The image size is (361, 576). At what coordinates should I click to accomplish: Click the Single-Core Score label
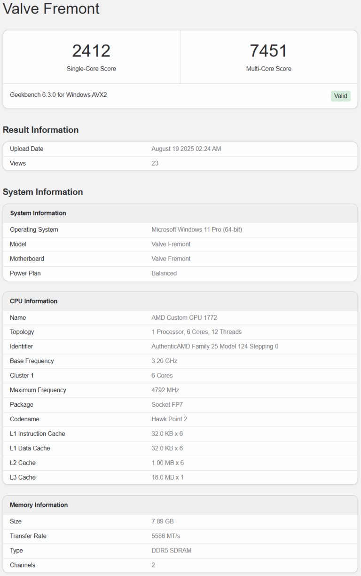(x=91, y=69)
